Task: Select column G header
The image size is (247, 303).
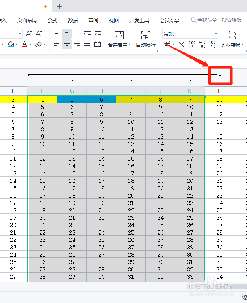Action: click(72, 91)
